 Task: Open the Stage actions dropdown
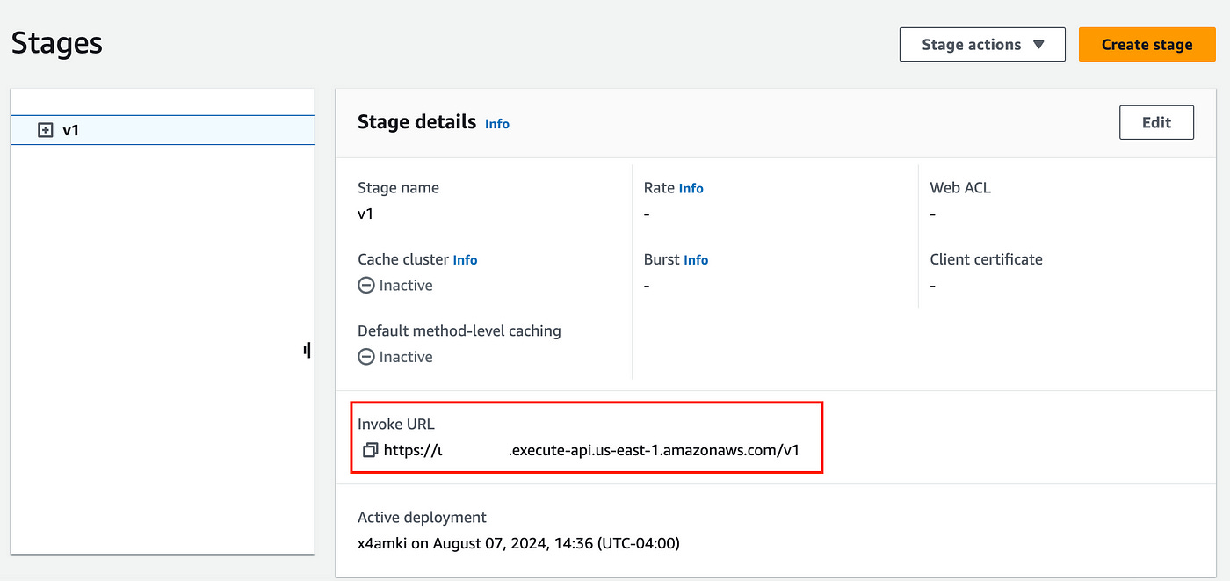981,45
